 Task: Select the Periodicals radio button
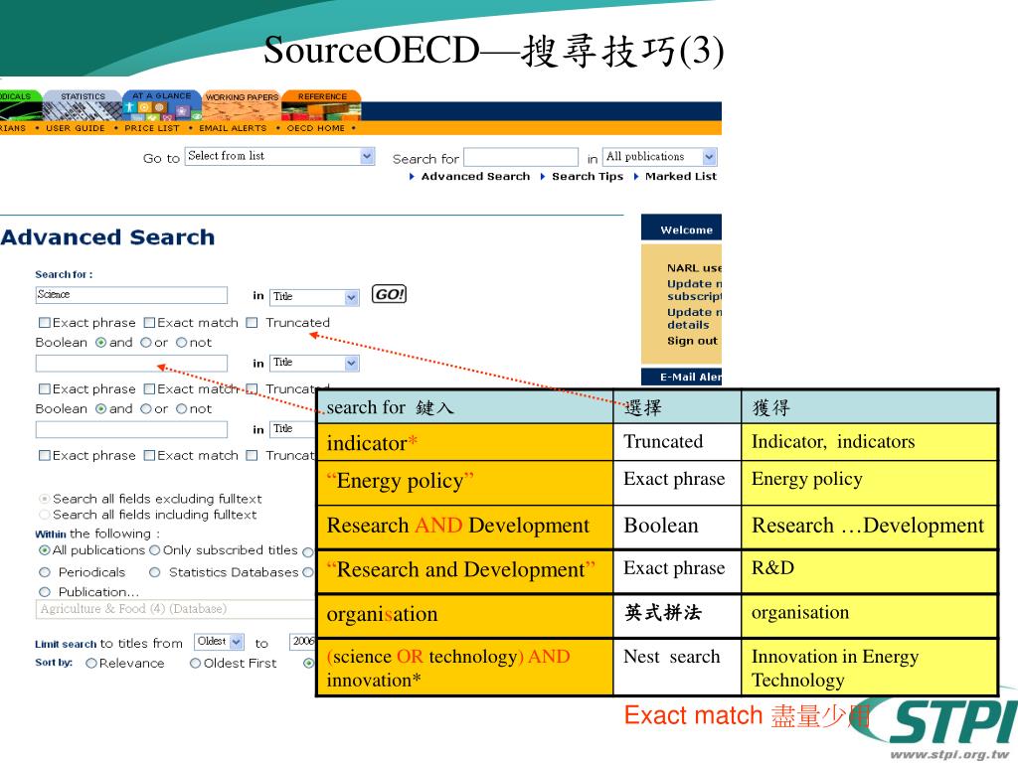(x=44, y=572)
